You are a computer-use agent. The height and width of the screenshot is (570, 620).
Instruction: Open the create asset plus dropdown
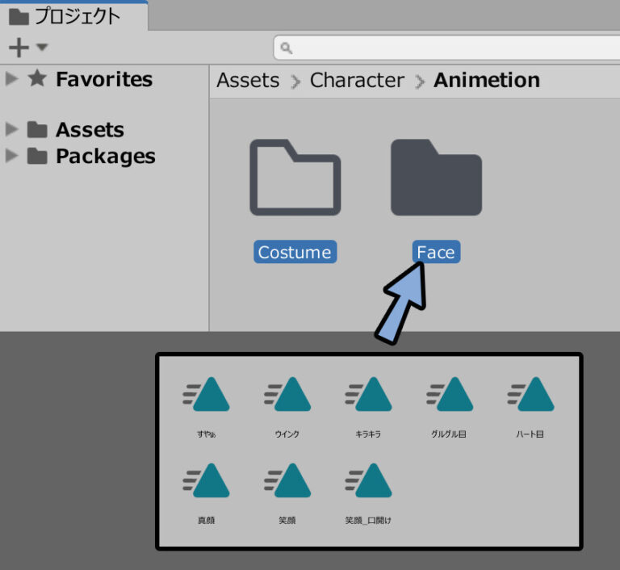tap(27, 48)
